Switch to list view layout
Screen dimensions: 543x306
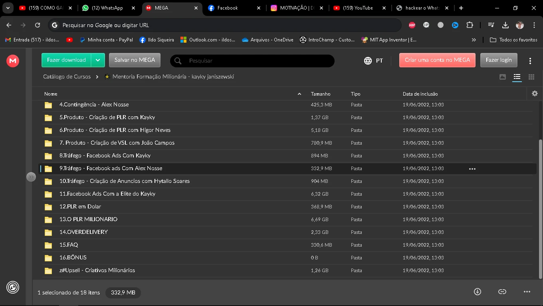(x=517, y=77)
